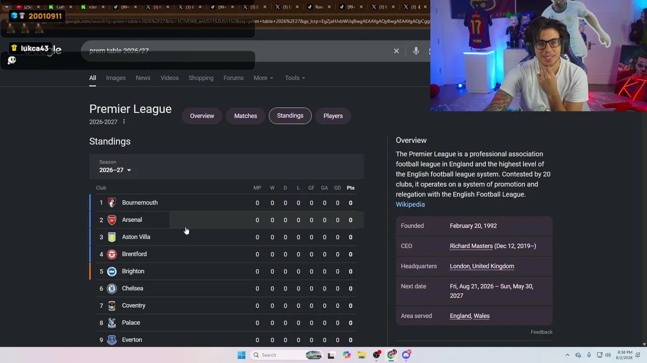Switch to the News results tab

(143, 78)
